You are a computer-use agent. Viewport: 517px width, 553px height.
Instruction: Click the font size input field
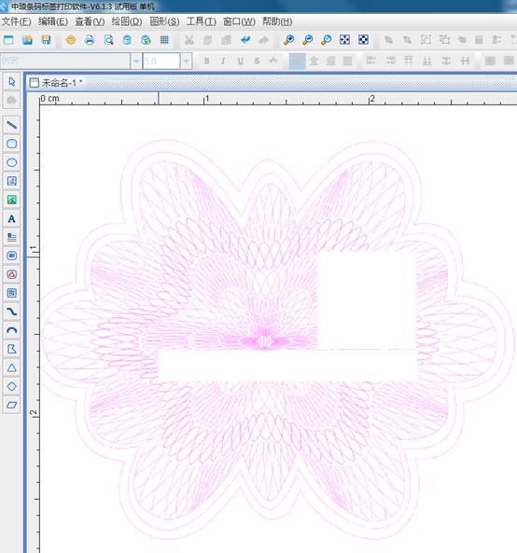click(161, 62)
